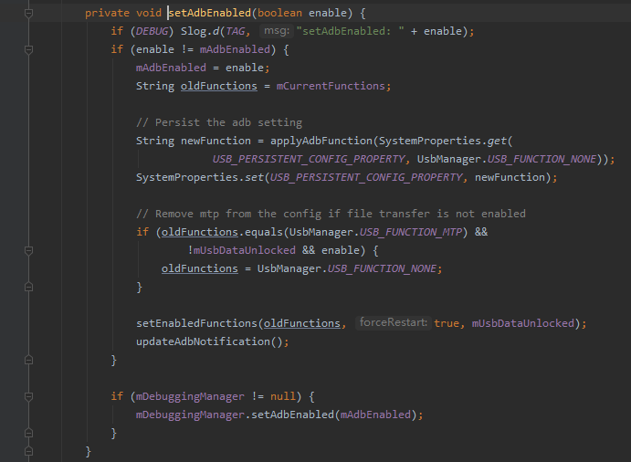Click 'get' in SystemProperties.get(
This screenshot has width=631, height=462.
point(497,141)
